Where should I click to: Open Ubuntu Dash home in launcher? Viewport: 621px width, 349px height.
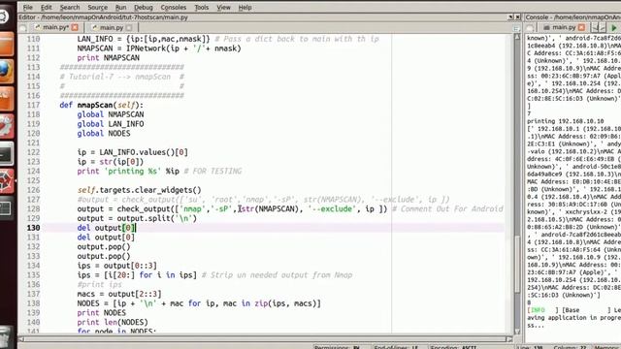coord(4,16)
